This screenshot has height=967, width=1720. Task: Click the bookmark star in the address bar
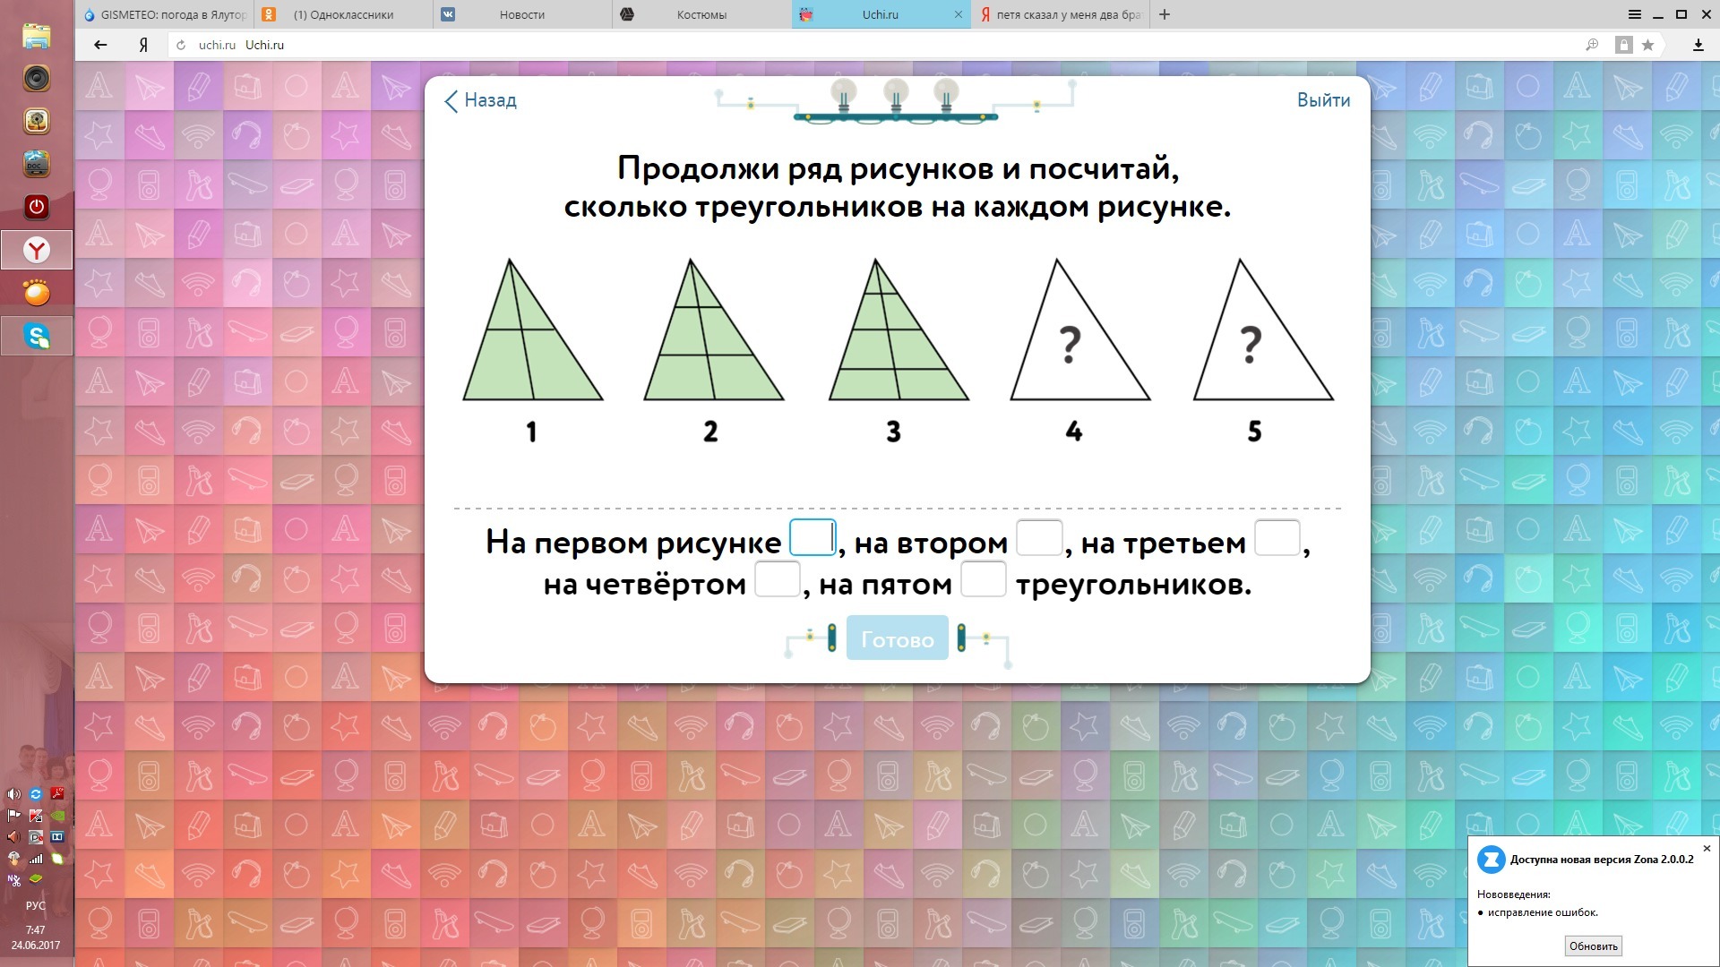point(1647,45)
